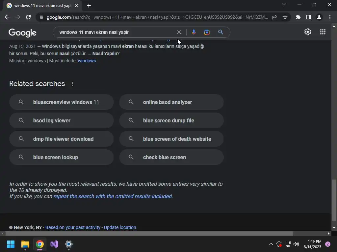Screen dimensions: 337x252
Task: Search by image with camera icon
Action: click(207, 32)
